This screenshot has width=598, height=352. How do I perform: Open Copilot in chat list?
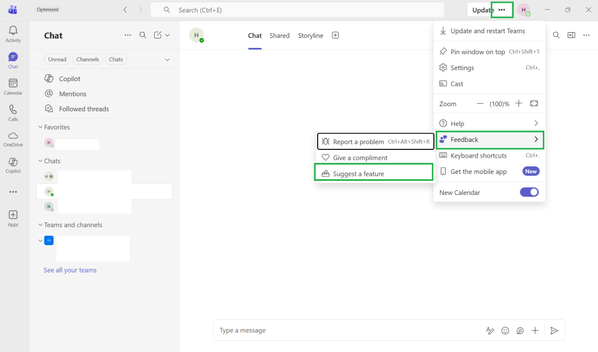(104, 79)
